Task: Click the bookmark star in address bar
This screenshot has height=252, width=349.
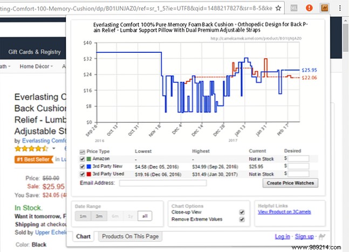Action: [x=278, y=8]
